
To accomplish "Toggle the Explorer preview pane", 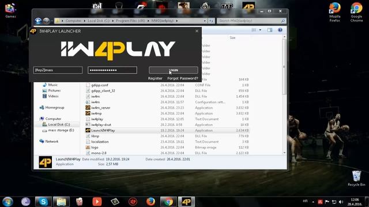I will click(270, 30).
